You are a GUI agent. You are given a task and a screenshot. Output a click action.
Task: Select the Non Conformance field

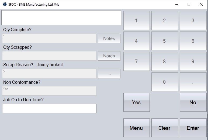(x=49, y=91)
